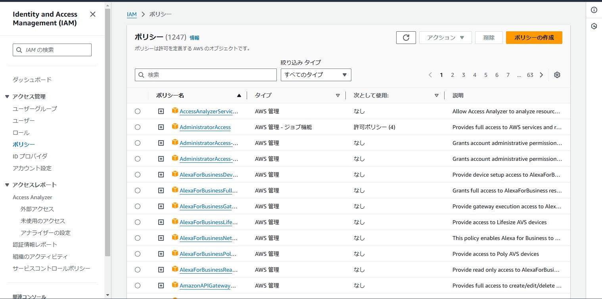602x299 pixels.
Task: Select the radio button for AmazonAPIGateway policy
Action: [x=138, y=285]
